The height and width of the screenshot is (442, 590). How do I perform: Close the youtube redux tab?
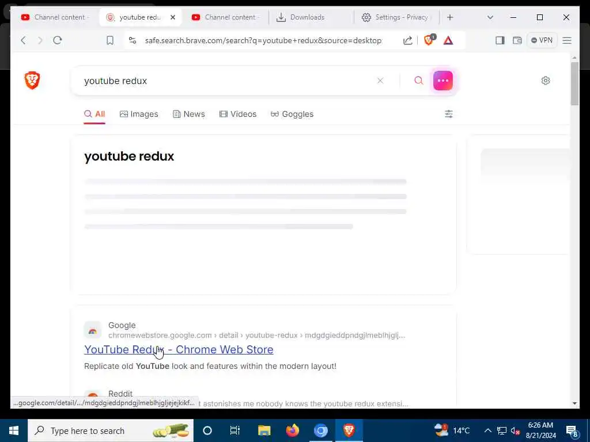click(173, 17)
